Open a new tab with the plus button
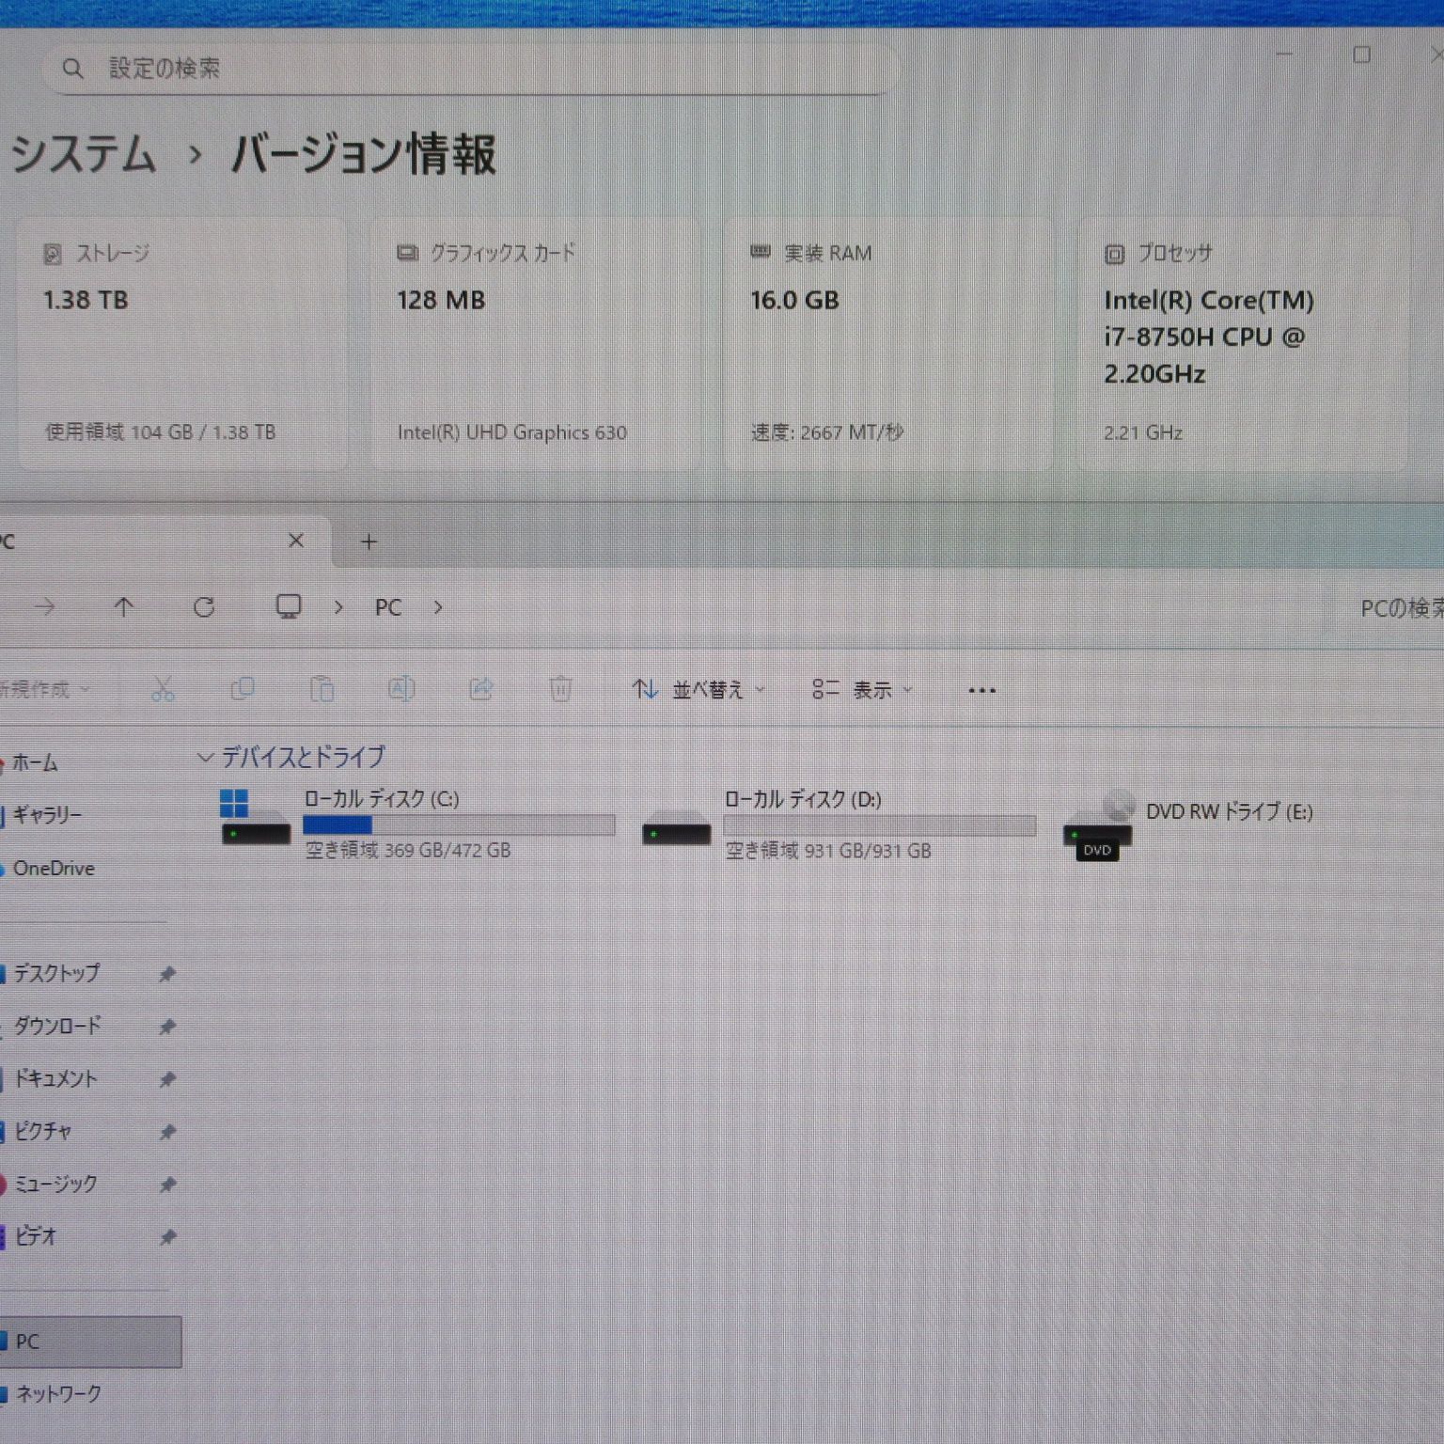Viewport: 1444px width, 1444px height. point(367,541)
